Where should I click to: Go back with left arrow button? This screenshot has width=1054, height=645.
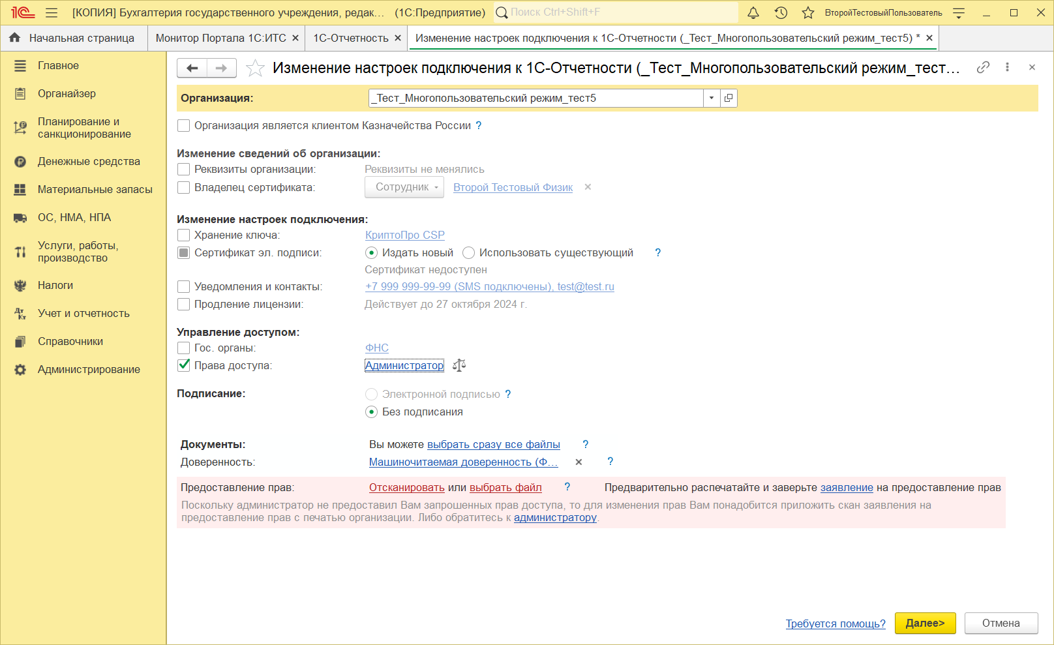pos(192,68)
